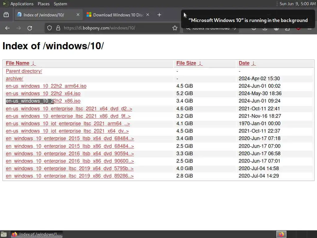Select the 2024-May-30 18:36 date cell

tap(260, 94)
